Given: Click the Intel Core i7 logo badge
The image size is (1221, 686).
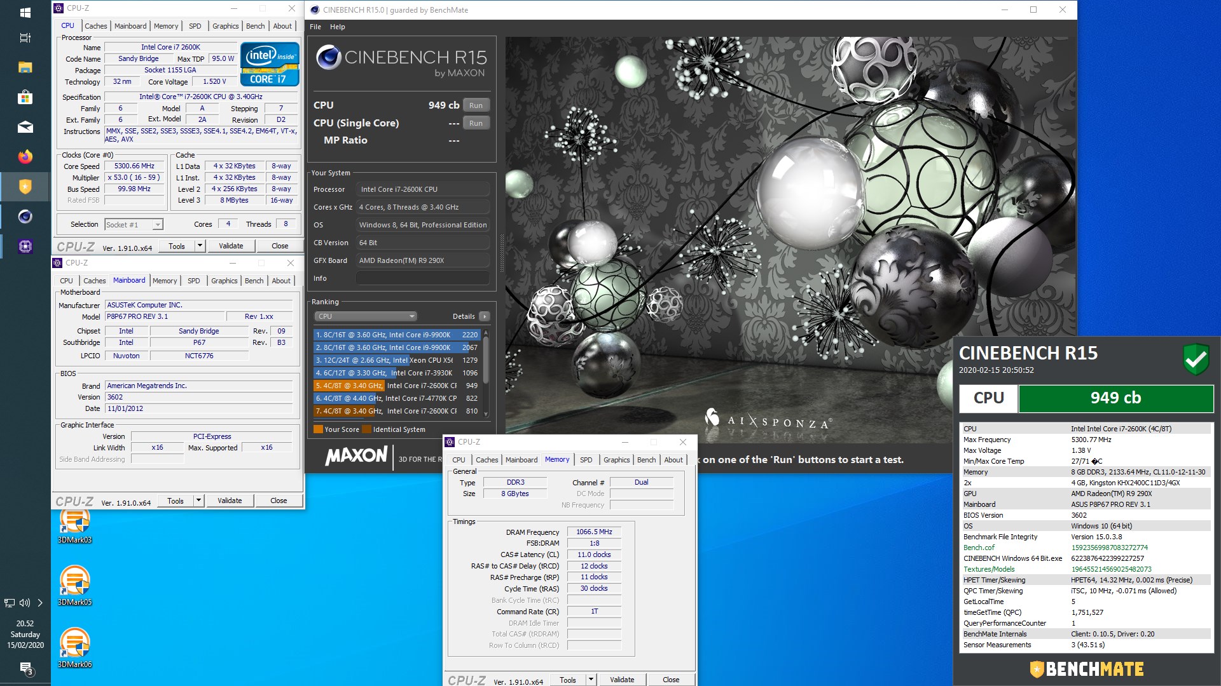Looking at the screenshot, I should 270,64.
